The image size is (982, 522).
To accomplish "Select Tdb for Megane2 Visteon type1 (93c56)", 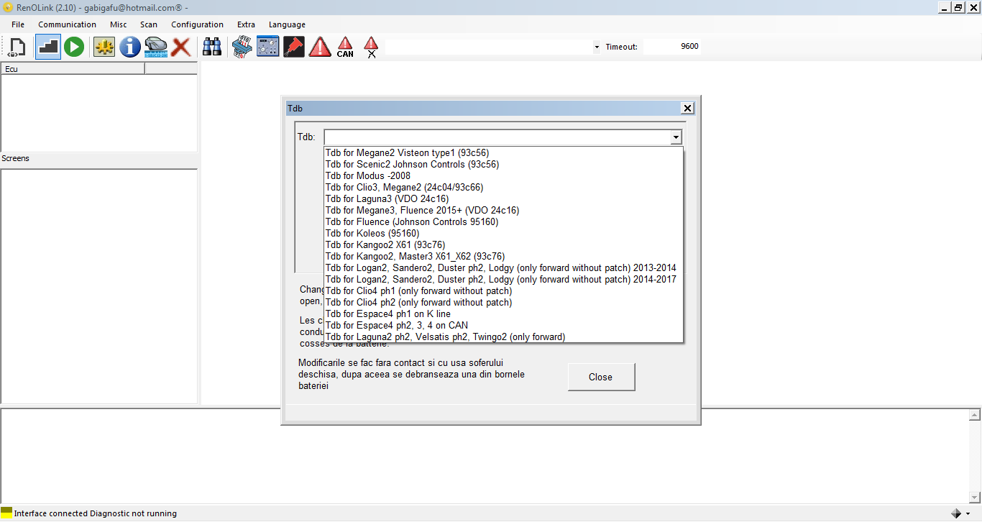I will [503, 153].
